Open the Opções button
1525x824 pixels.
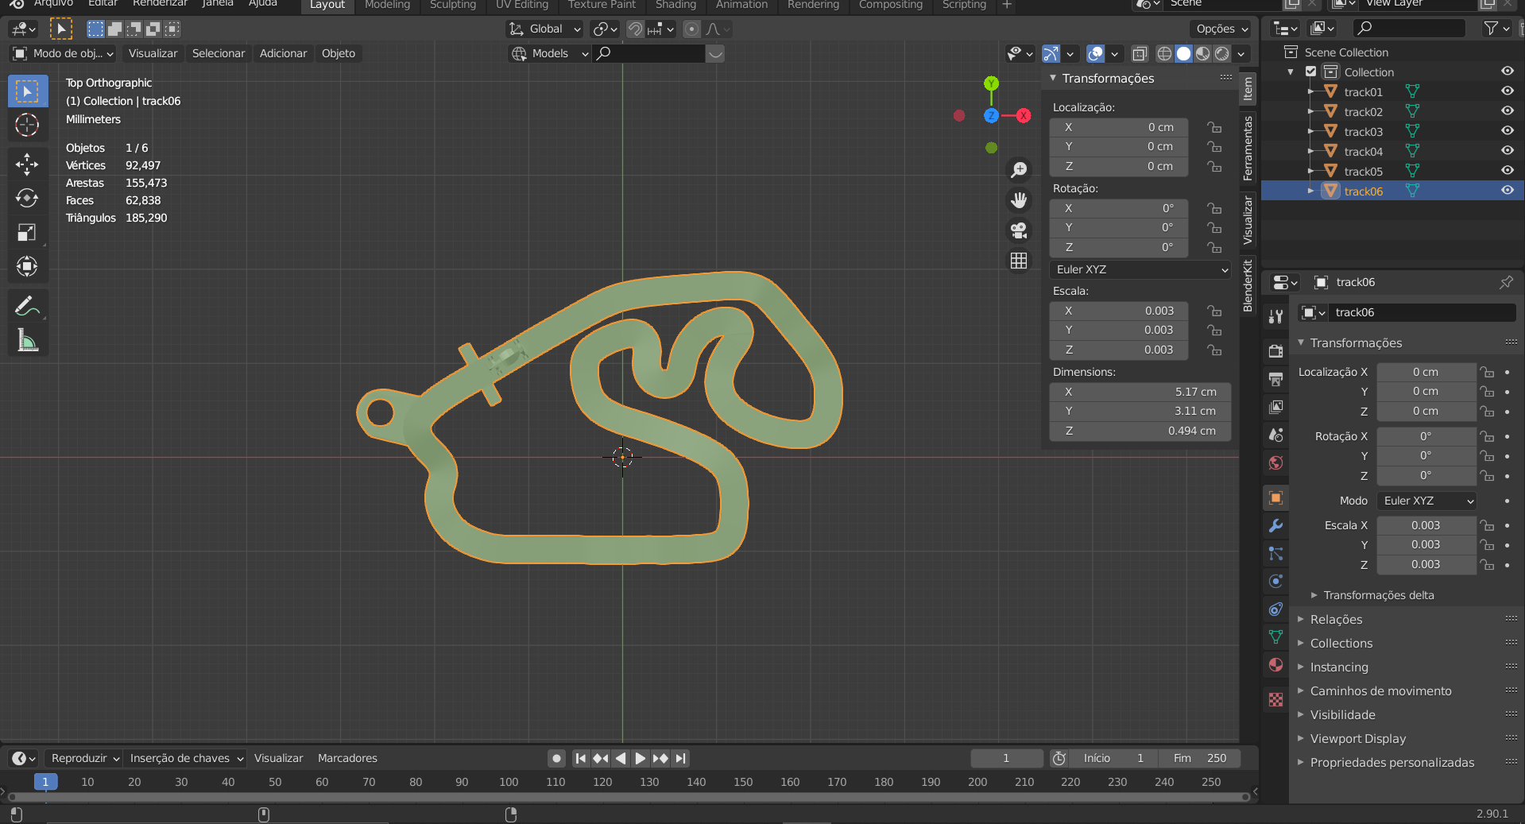click(1221, 29)
